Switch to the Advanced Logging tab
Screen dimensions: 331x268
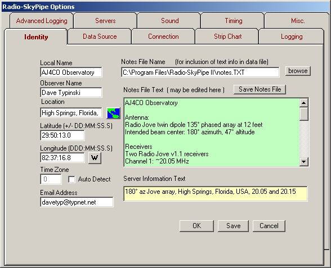42,21
